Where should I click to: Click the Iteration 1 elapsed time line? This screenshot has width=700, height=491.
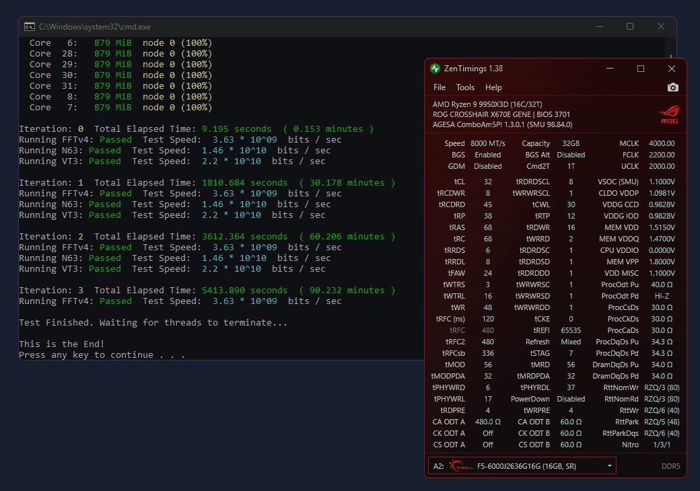pos(207,183)
